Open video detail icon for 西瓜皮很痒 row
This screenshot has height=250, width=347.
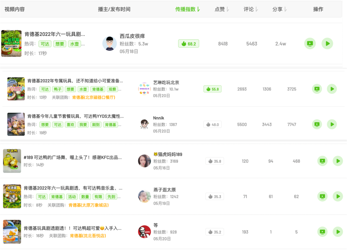[310, 44]
